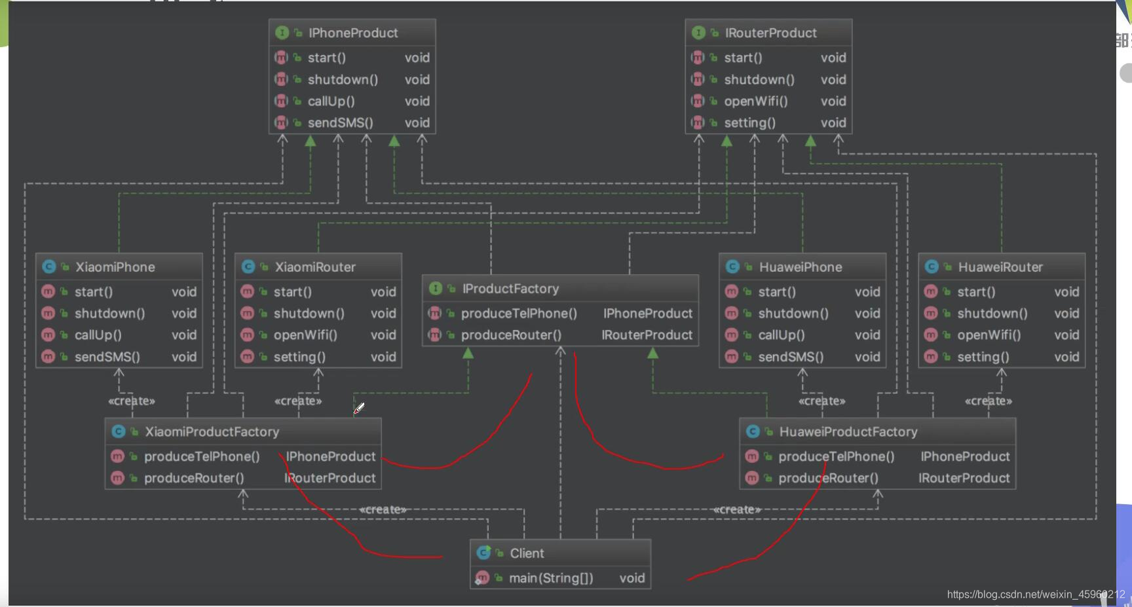Click the HuaweiPhone class icon
Image resolution: width=1132 pixels, height=607 pixels.
pyautogui.click(x=732, y=267)
